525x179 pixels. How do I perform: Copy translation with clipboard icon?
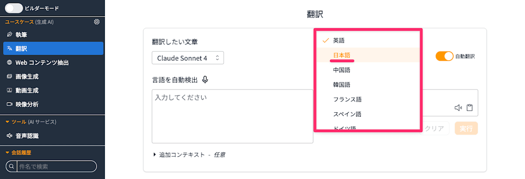(469, 108)
